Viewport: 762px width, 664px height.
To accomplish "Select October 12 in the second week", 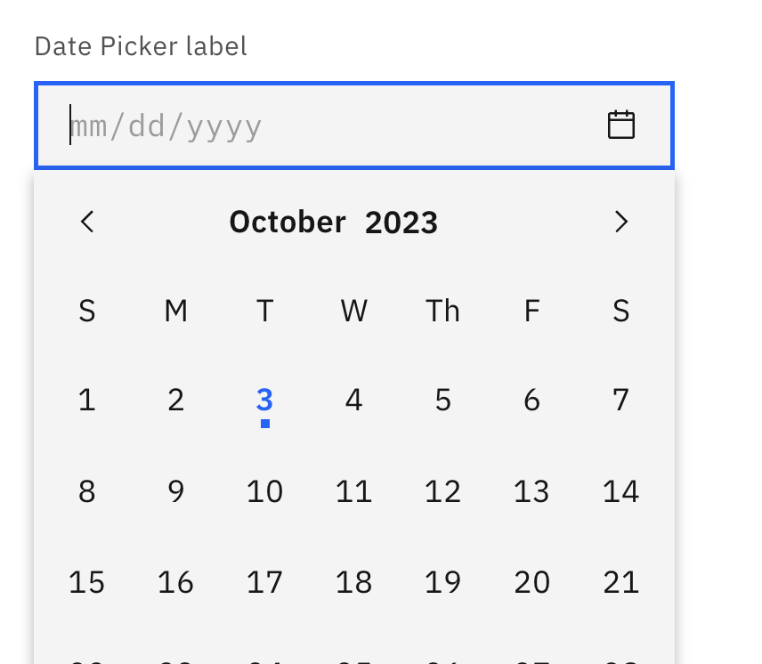I will (442, 491).
